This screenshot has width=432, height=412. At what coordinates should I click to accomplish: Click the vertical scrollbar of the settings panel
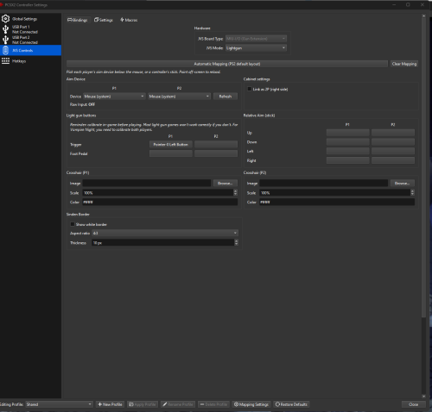pyautogui.click(x=423, y=167)
